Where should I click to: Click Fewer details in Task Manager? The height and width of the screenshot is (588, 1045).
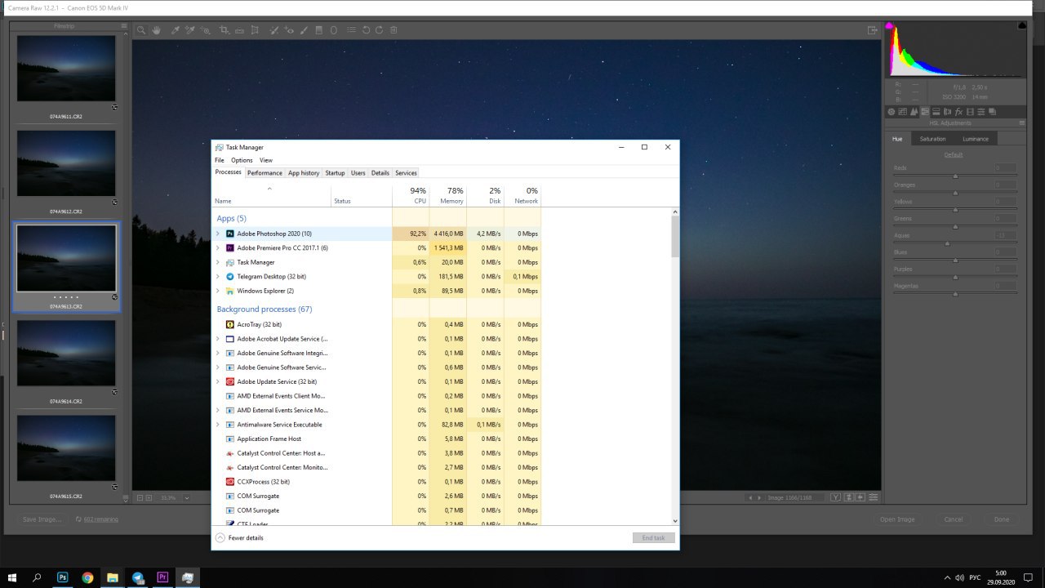click(x=239, y=537)
